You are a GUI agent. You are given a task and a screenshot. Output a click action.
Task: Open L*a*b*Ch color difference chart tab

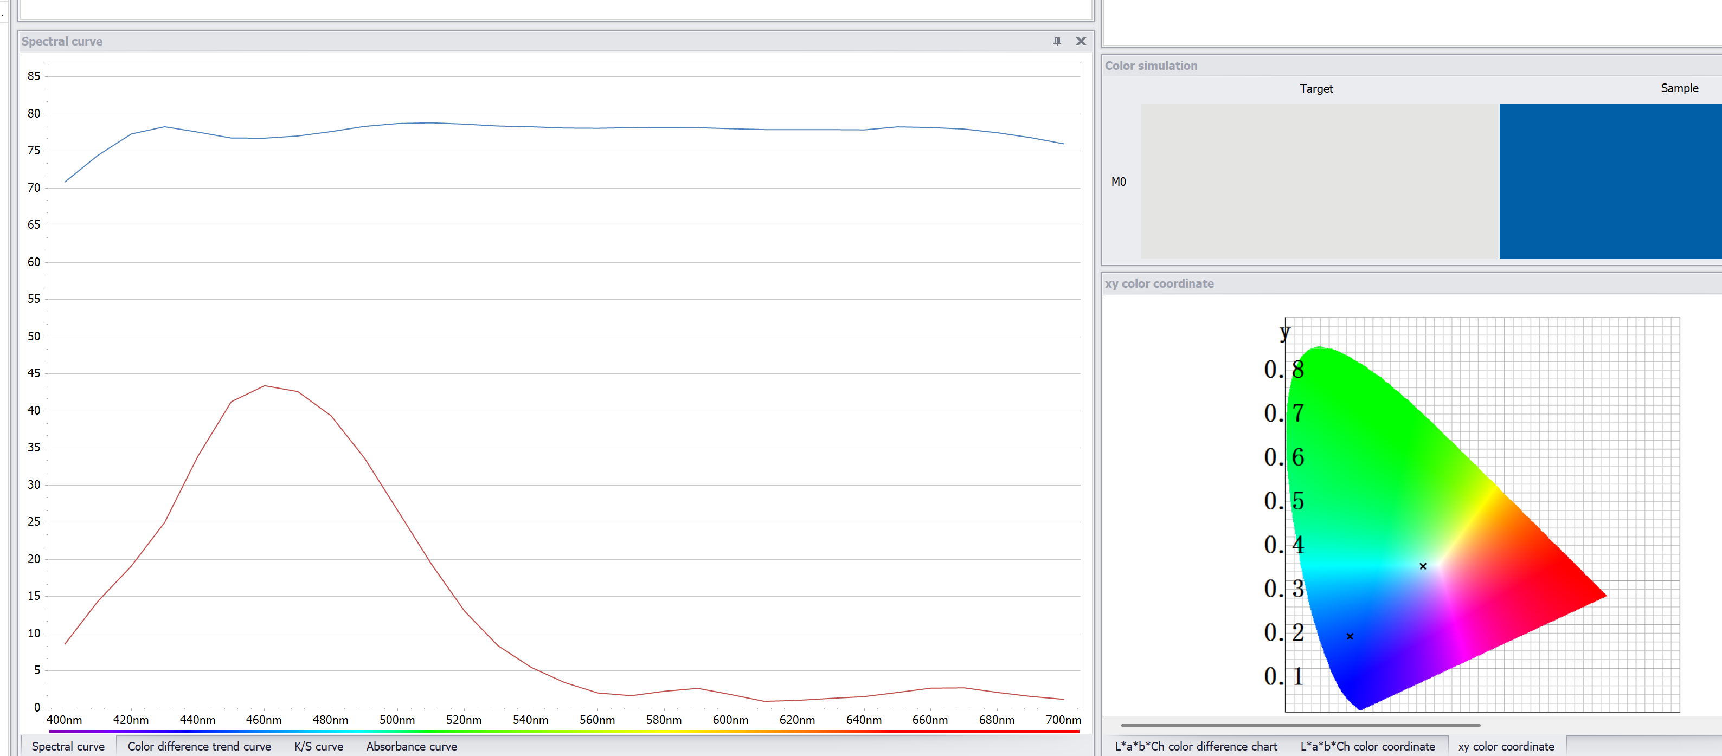coord(1195,746)
